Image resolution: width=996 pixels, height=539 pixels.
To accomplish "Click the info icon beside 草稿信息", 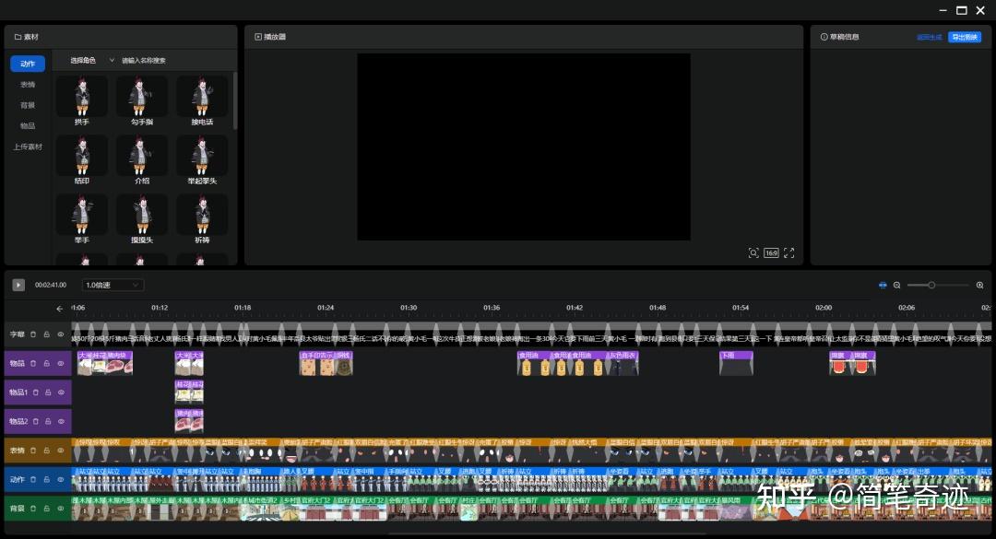I will [x=824, y=37].
